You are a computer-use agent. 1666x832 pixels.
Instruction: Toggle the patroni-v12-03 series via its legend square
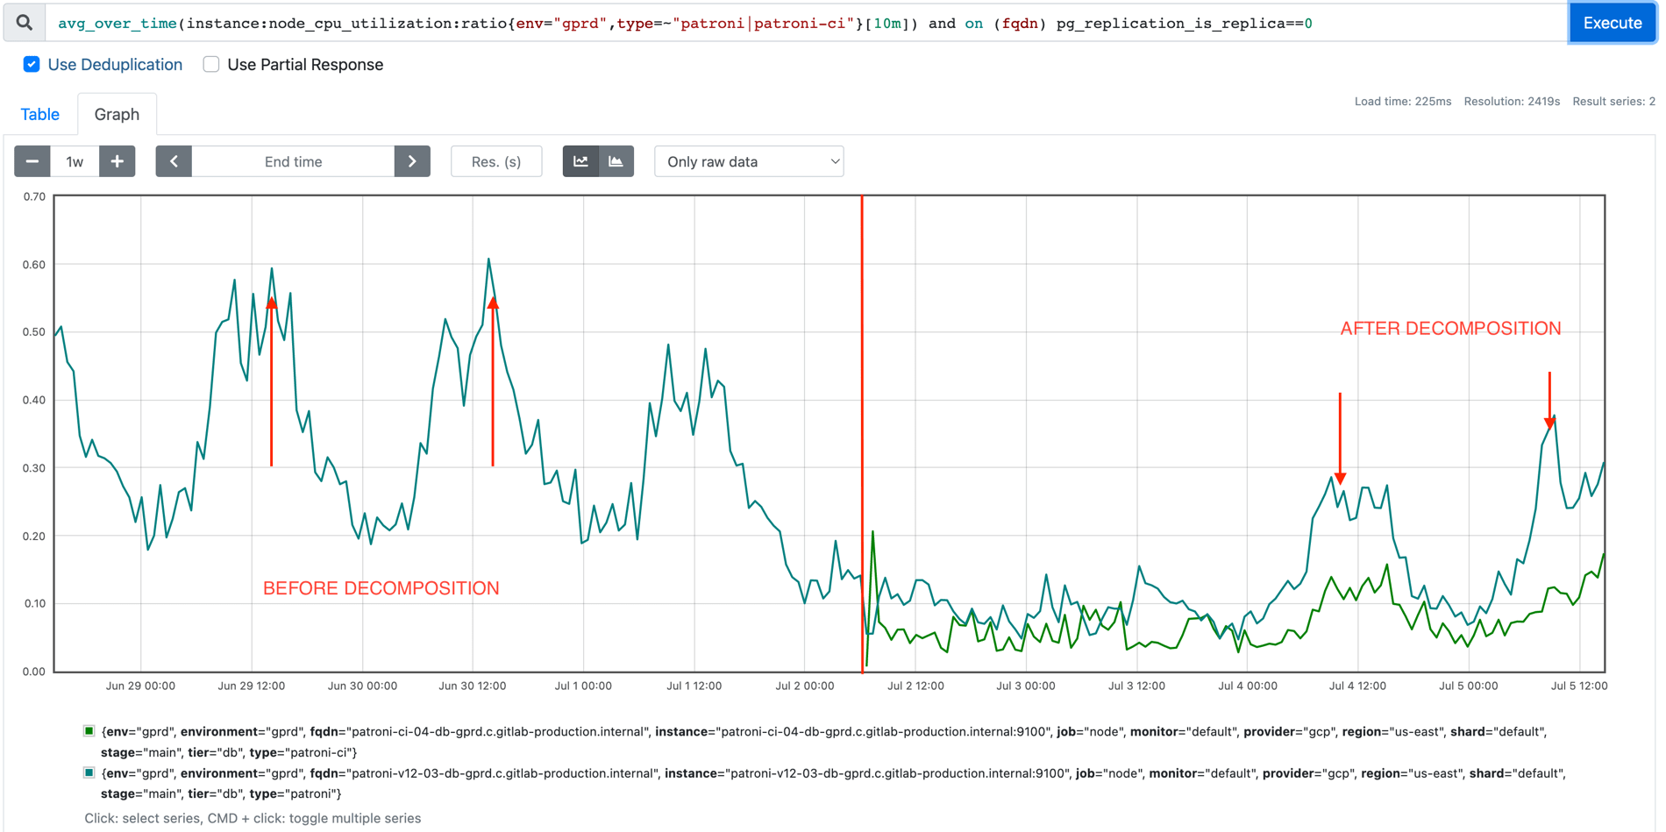click(x=89, y=772)
